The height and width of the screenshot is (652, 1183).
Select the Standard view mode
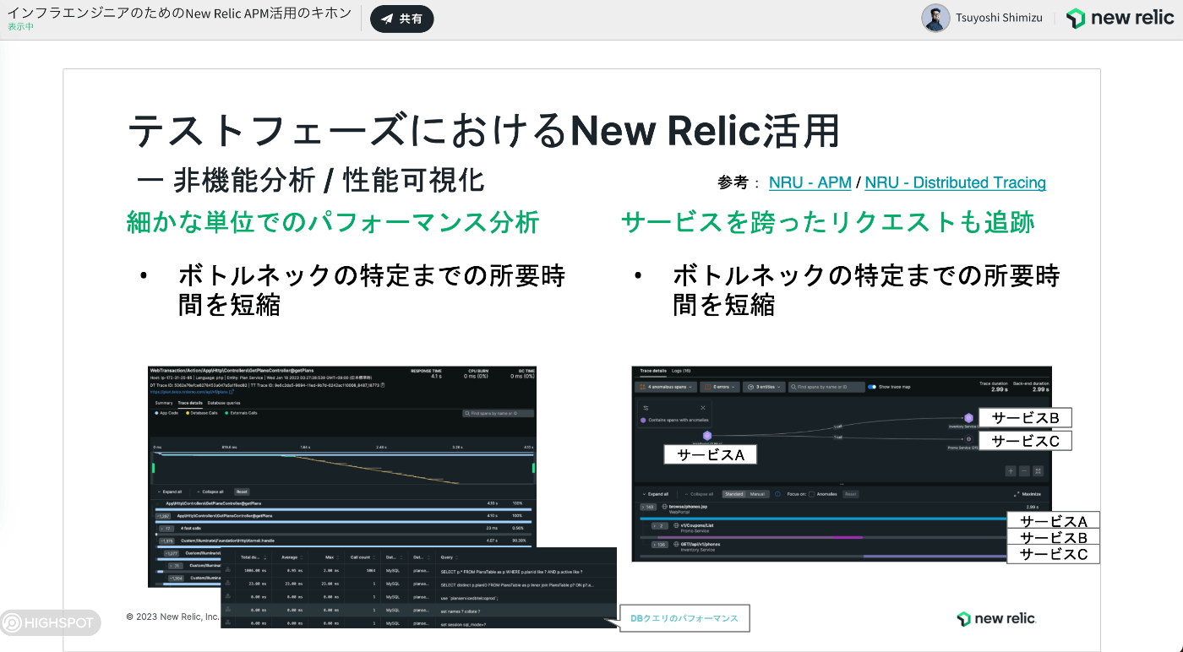(734, 494)
